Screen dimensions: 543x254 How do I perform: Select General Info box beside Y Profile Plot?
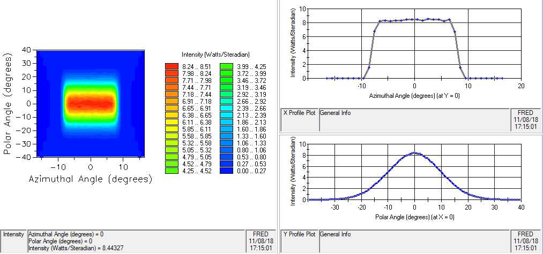pos(414,241)
